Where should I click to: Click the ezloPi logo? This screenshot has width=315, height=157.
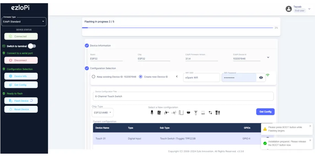coord(21,8)
